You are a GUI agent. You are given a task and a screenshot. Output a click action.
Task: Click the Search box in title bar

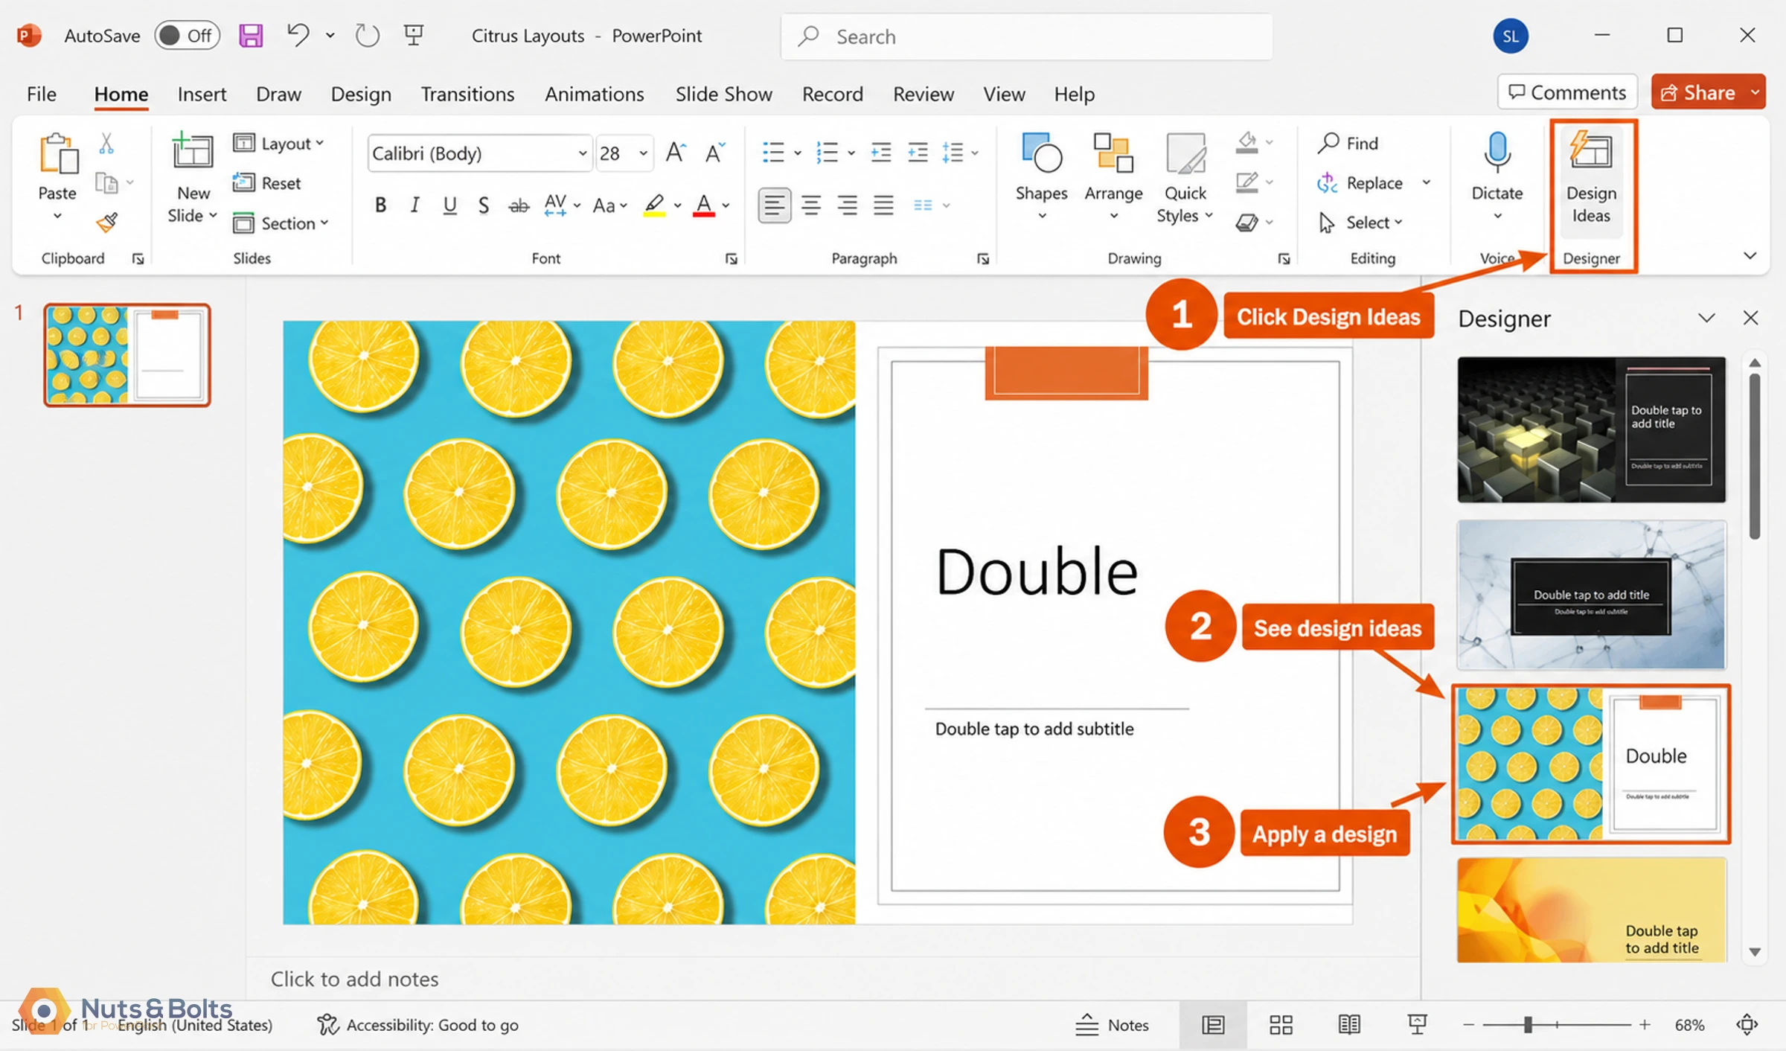[x=1026, y=36]
